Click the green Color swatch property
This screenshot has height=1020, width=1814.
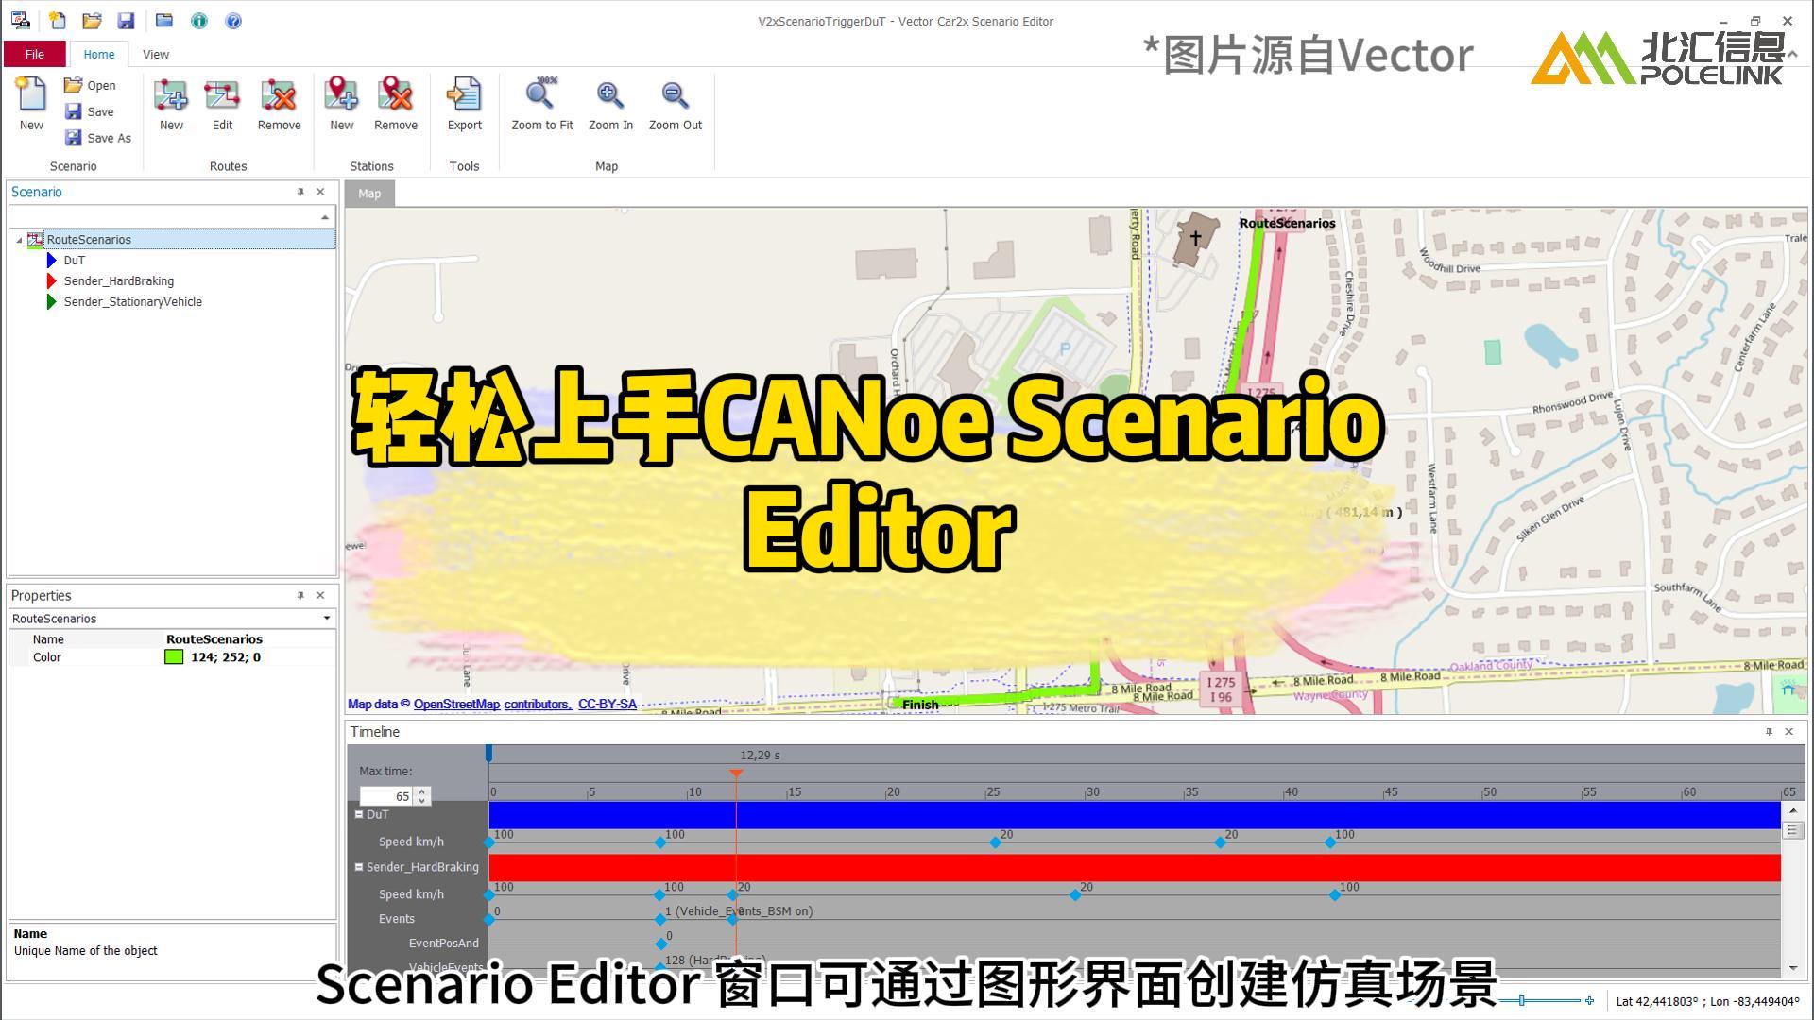(174, 657)
